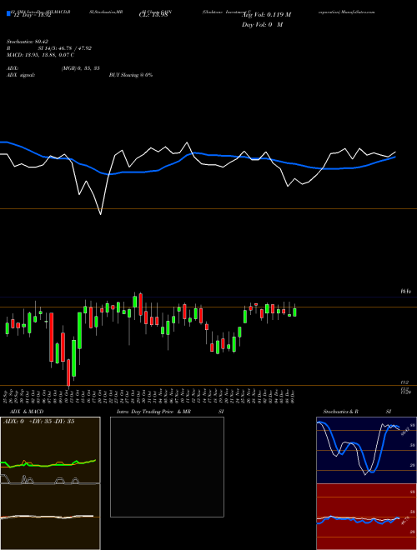This screenshot has width=417, height=550.
Task: Click the last green candlestick on the right
Action: pyautogui.click(x=295, y=312)
